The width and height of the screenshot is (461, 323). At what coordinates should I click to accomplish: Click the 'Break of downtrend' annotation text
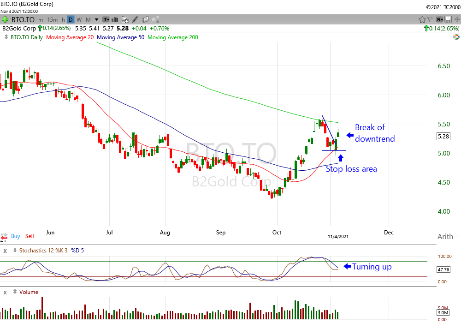click(374, 133)
